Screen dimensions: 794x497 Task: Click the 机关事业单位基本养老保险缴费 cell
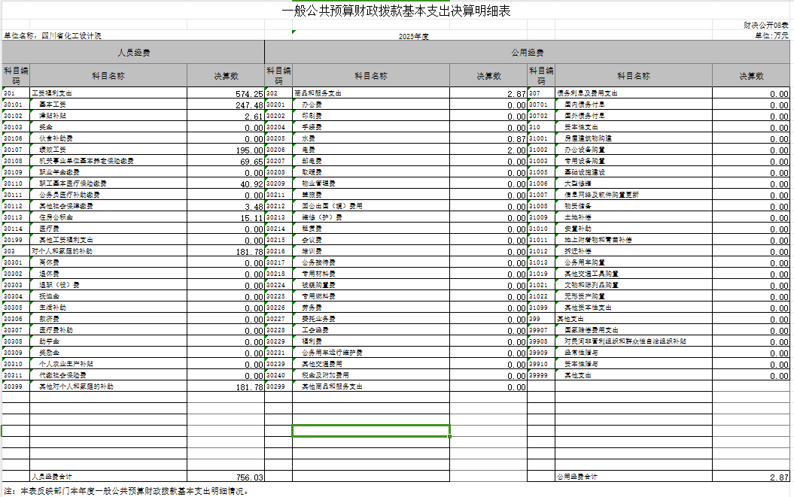click(108, 161)
